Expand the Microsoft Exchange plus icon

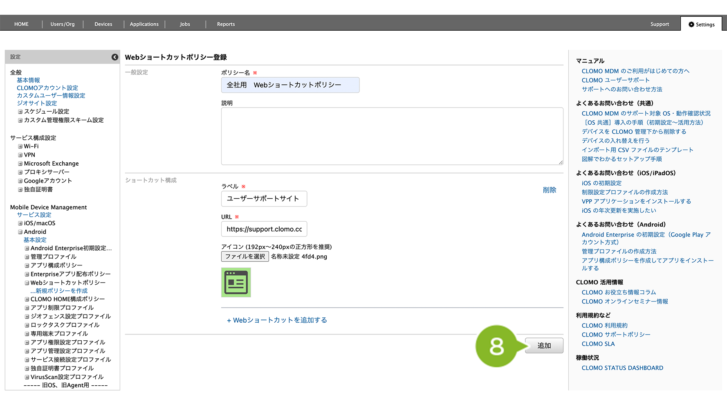click(20, 164)
